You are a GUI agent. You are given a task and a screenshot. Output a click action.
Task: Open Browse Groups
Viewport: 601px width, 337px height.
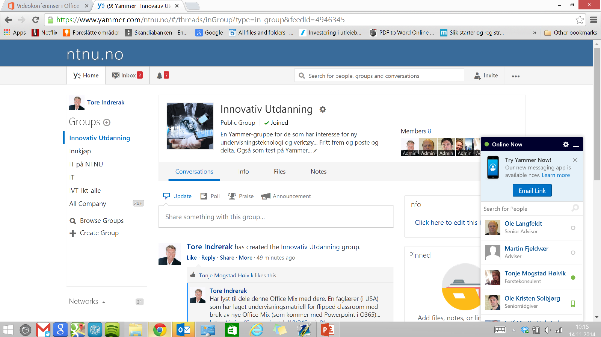point(97,221)
